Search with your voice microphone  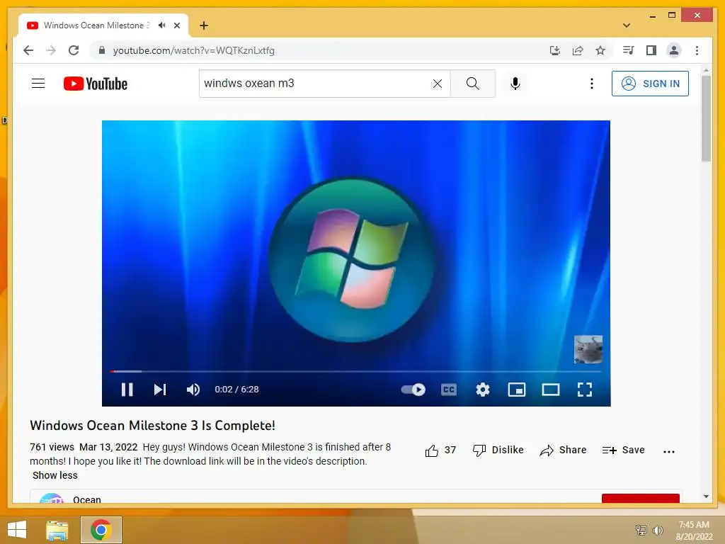click(515, 84)
